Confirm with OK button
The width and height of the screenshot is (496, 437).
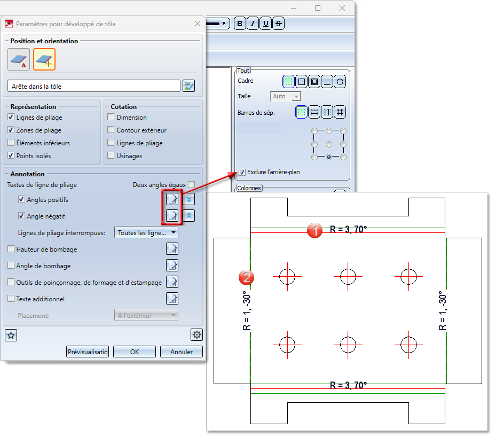[135, 352]
